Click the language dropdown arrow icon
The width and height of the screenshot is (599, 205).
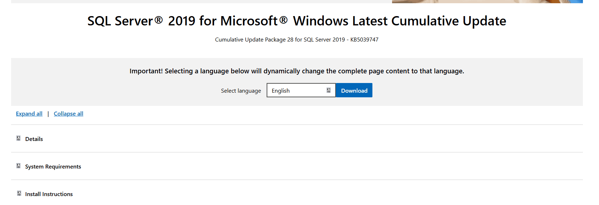click(x=328, y=91)
